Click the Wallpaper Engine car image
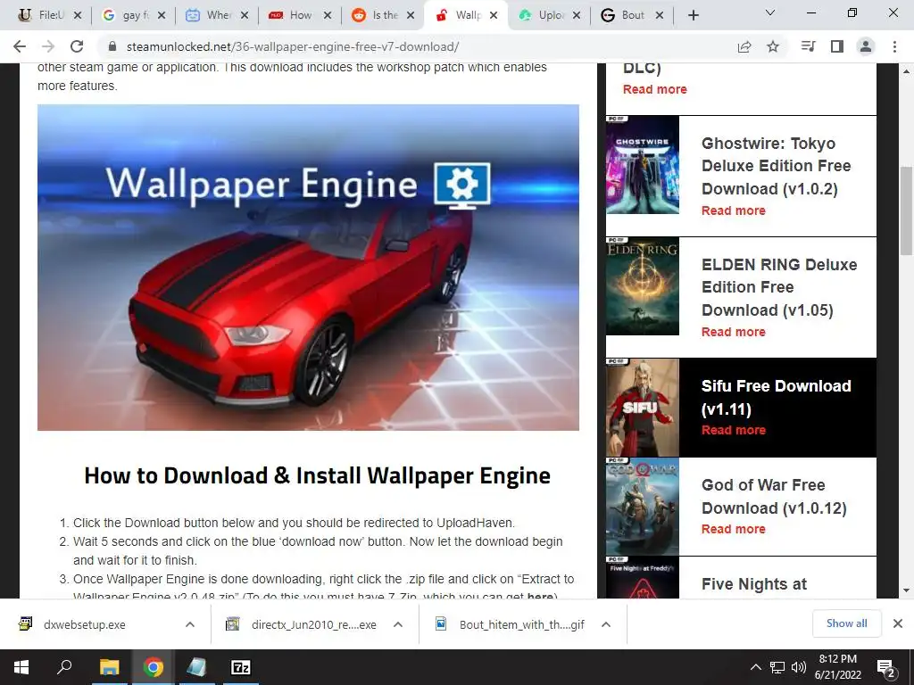 pyautogui.click(x=308, y=268)
